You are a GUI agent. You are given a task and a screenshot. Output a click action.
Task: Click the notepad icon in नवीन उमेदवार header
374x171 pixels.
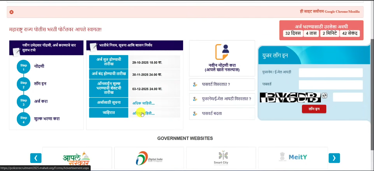(x=17, y=51)
